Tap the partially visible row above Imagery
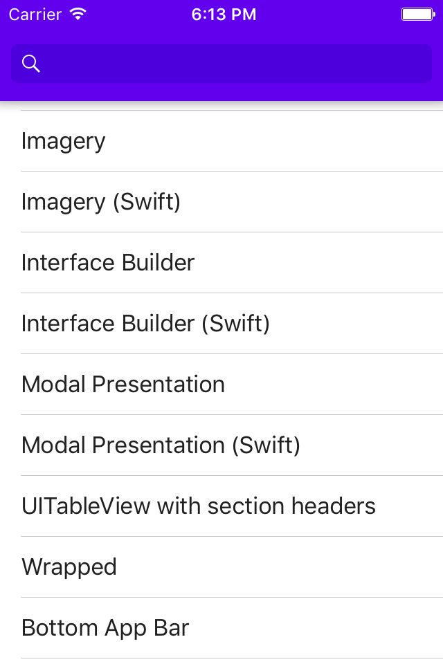Screen dimensions: 443x664 click(221, 104)
